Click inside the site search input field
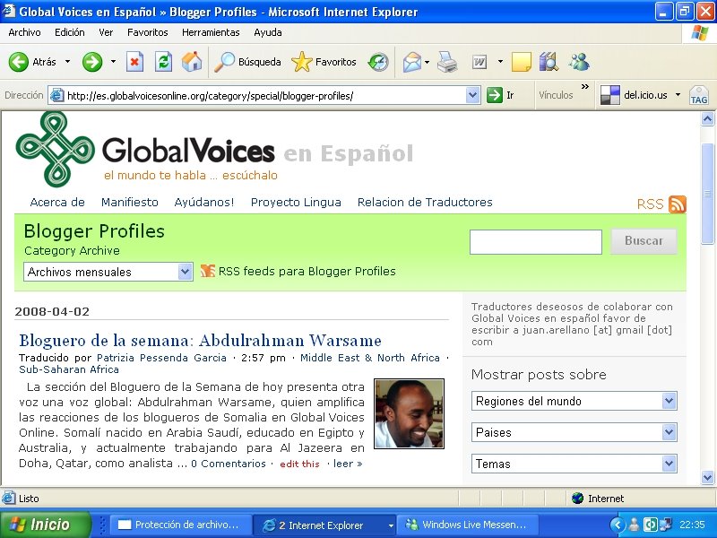 (x=535, y=242)
